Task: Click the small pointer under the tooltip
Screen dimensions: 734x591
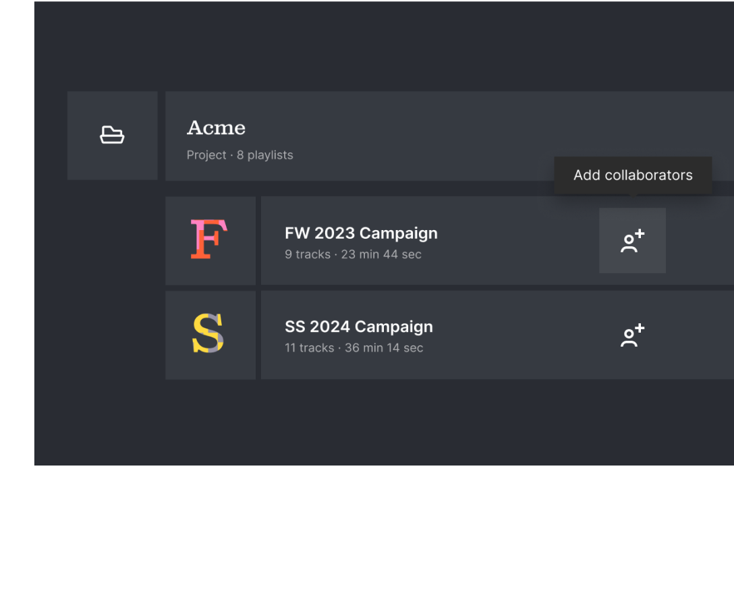Action: pos(633,196)
